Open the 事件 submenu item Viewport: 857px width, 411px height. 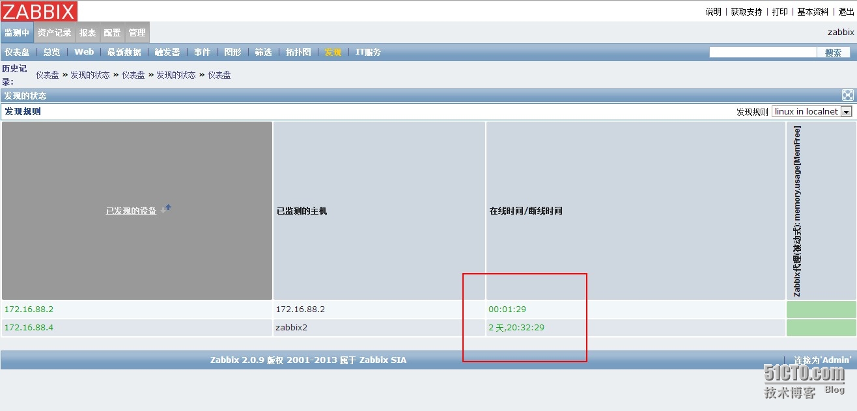(202, 52)
